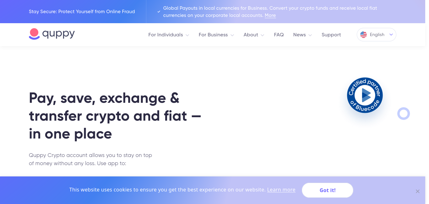Follow the Learn more cookie link
The width and height of the screenshot is (429, 204).
[x=281, y=190]
